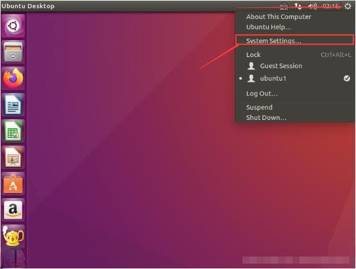Expand the sound volume indicator
The width and height of the screenshot is (356, 269).
pyautogui.click(x=313, y=7)
